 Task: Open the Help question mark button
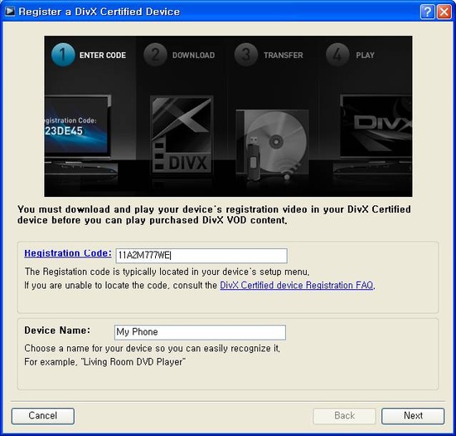[428, 12]
